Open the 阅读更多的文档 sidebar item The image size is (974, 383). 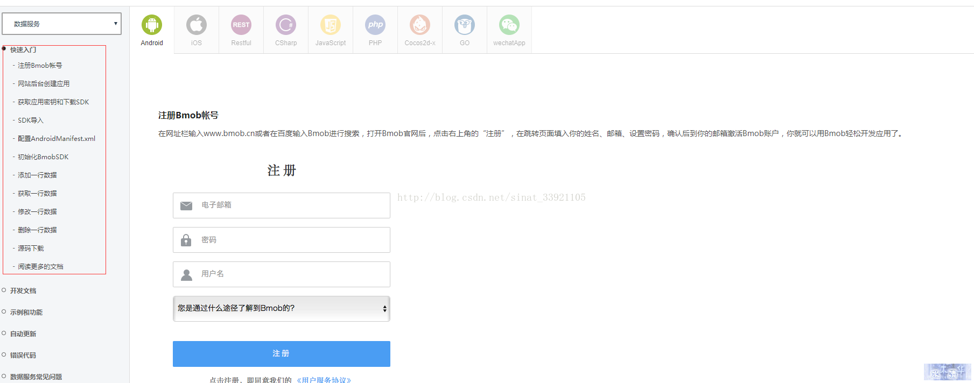click(x=40, y=267)
